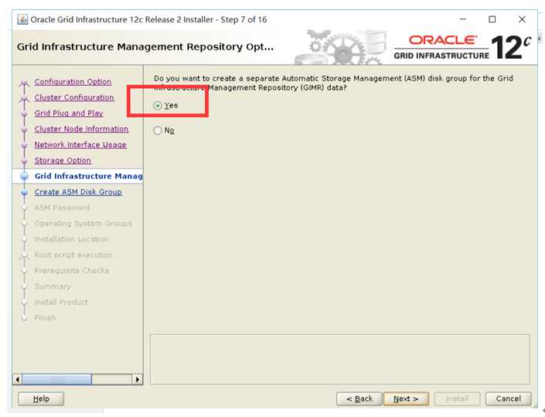Maximize the installer window
Screen dimensions: 545x417
[x=492, y=19]
